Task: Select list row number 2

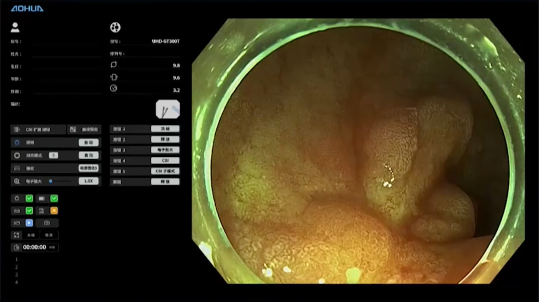Action: 16,267
